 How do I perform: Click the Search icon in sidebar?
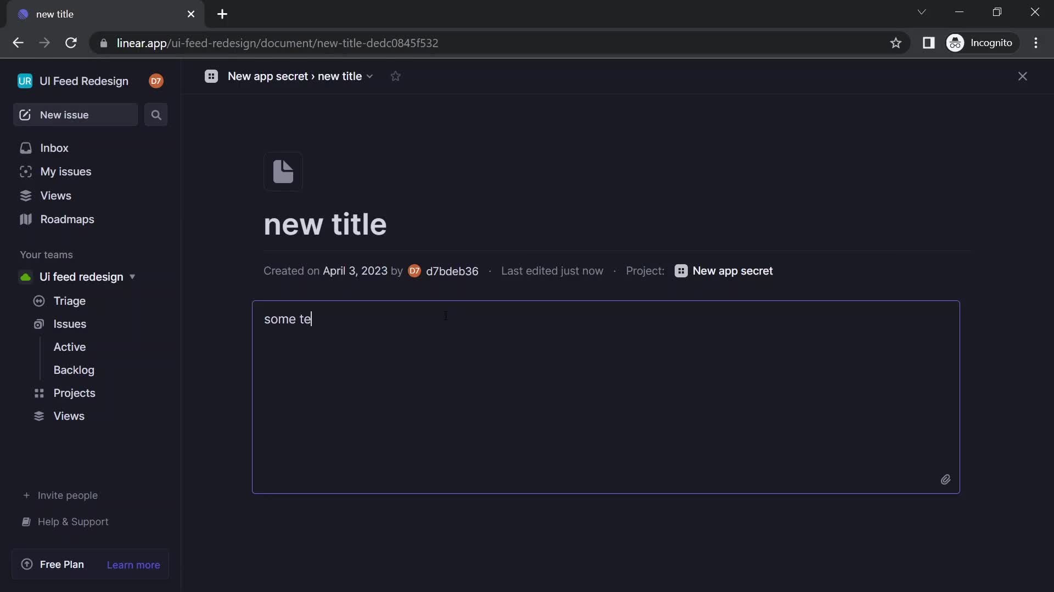pyautogui.click(x=156, y=114)
